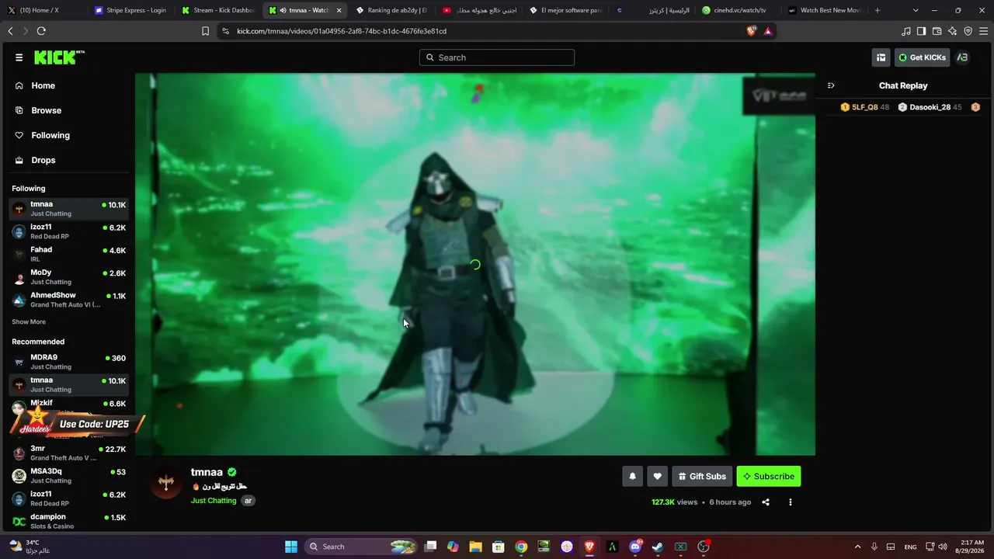Image resolution: width=994 pixels, height=559 pixels.
Task: Switch to the Watch Best New Movies tab
Action: coord(825,10)
